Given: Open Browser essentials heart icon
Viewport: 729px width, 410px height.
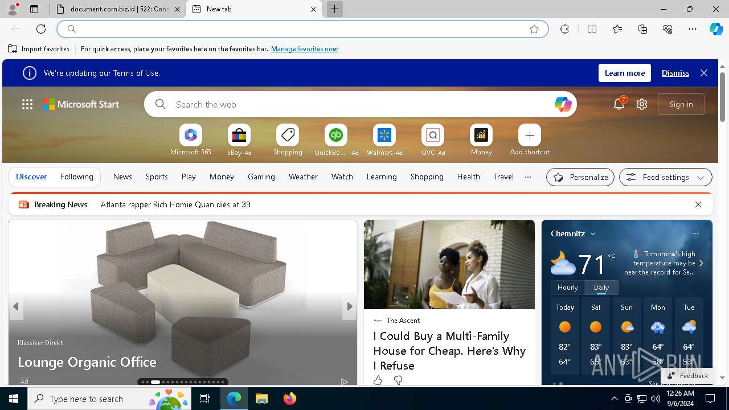Looking at the screenshot, I should 667,29.
